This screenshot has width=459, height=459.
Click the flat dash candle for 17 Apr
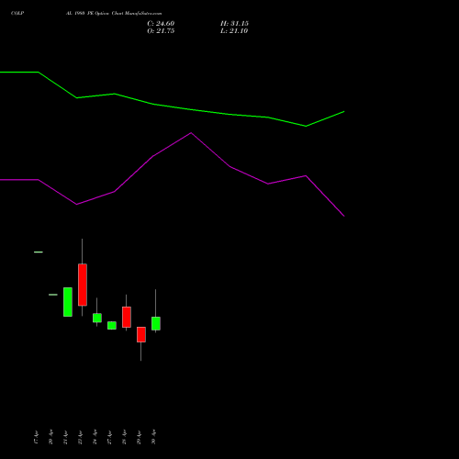[39, 252]
